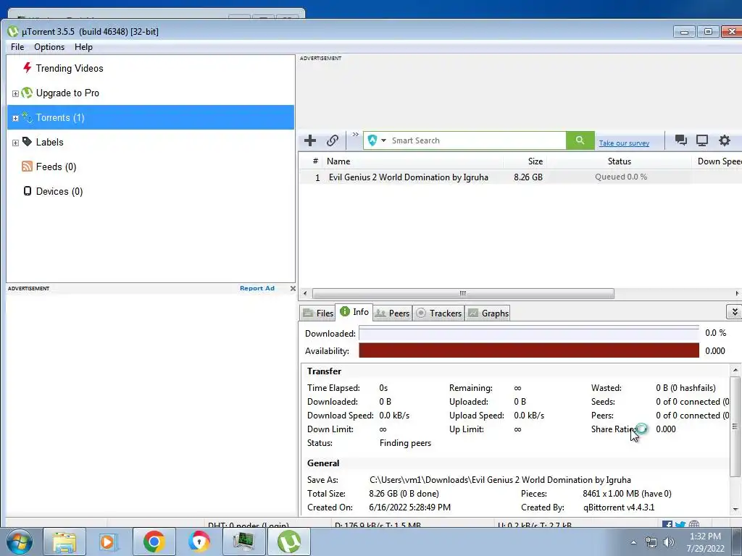Viewport: 742px width, 556px height.
Task: Open Windows Explorer from the taskbar
Action: tap(64, 542)
